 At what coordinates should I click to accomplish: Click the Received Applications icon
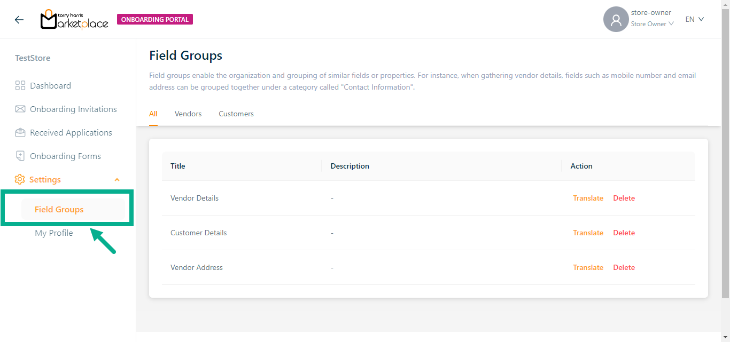click(x=20, y=132)
